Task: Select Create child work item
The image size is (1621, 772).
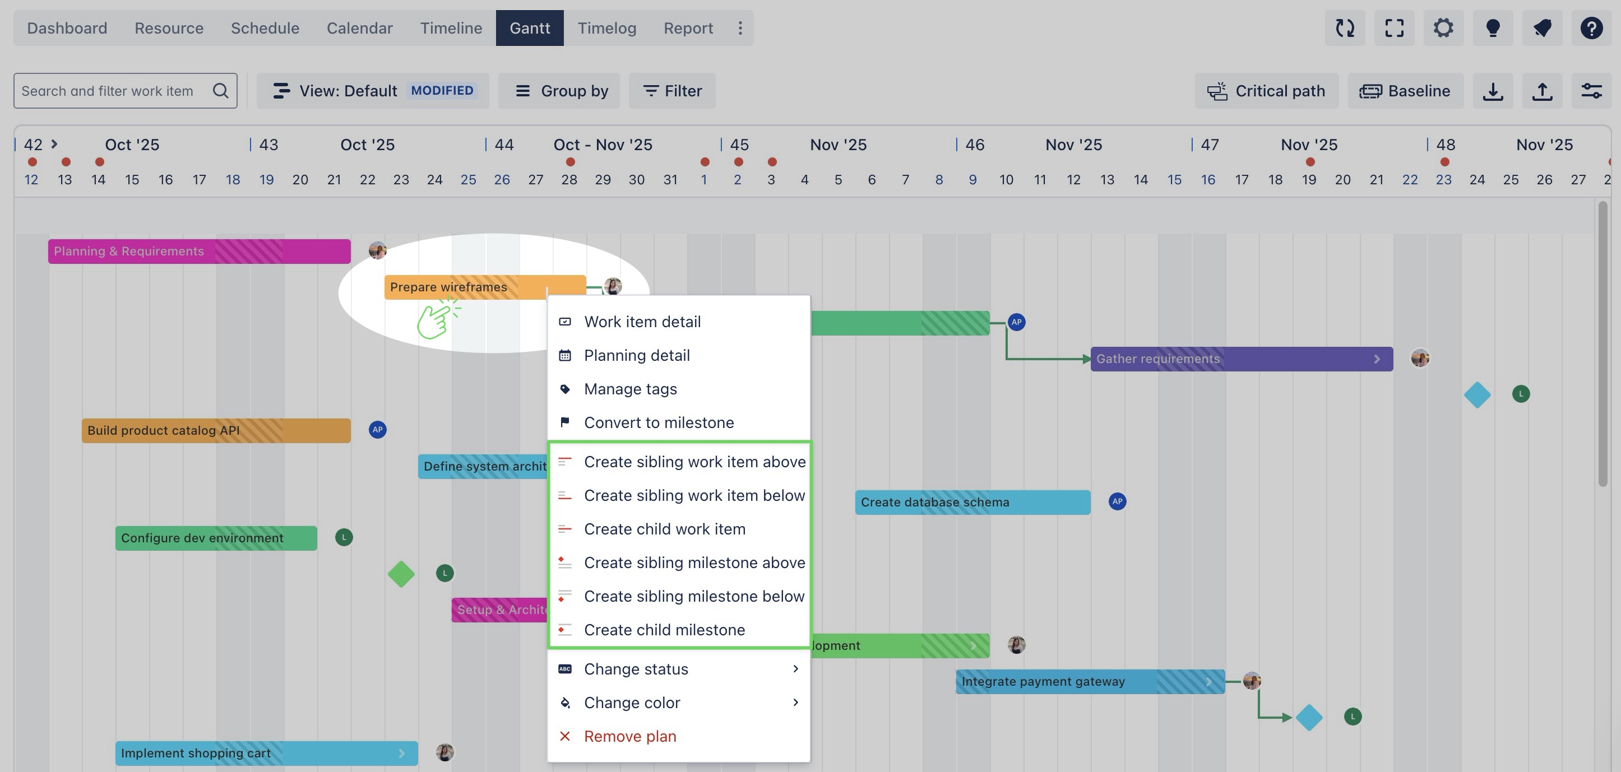Action: click(665, 529)
